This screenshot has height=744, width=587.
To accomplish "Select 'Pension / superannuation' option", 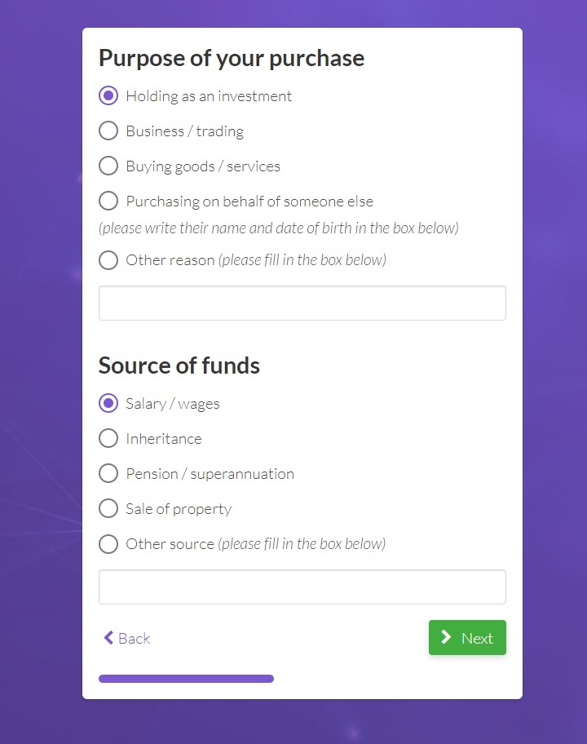I will [x=108, y=473].
